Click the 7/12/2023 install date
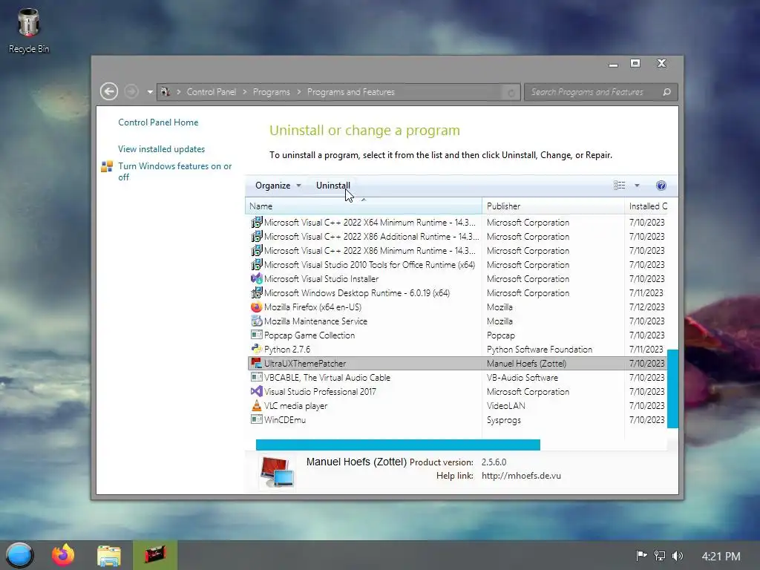Image resolution: width=760 pixels, height=570 pixels. 646,307
